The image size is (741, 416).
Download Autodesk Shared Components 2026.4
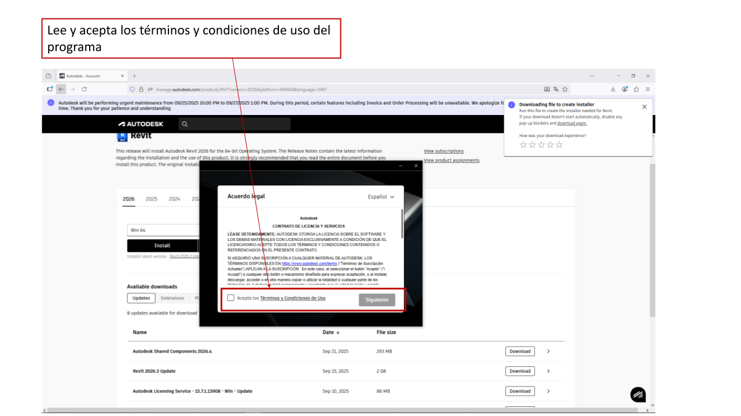coord(520,351)
